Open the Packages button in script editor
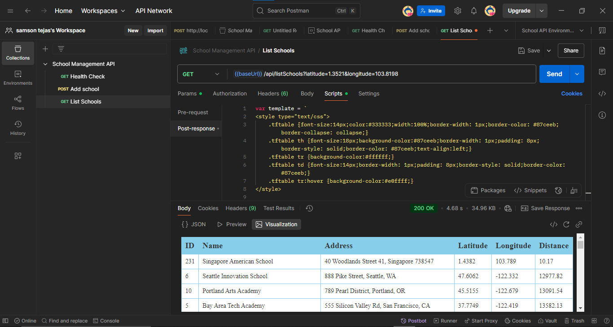Image resolution: width=613 pixels, height=327 pixels. click(488, 190)
